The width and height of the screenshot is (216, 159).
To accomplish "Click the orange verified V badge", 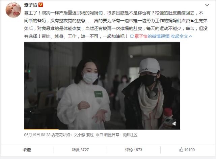I will tap(40, 5).
